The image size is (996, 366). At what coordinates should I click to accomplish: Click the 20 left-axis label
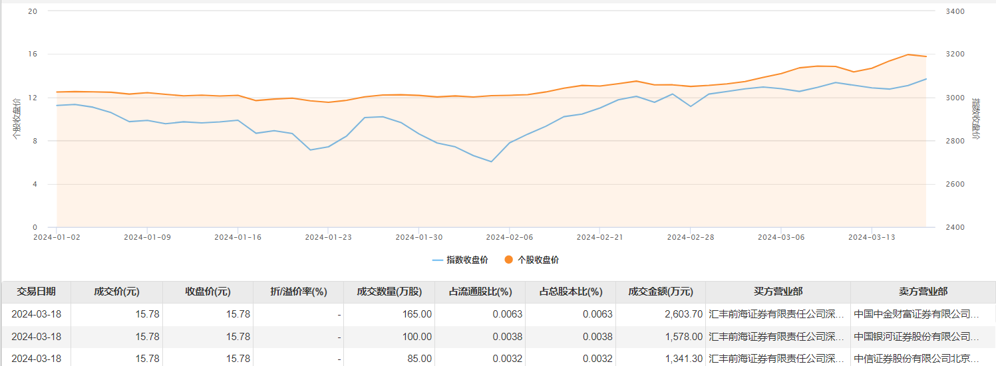pyautogui.click(x=33, y=11)
